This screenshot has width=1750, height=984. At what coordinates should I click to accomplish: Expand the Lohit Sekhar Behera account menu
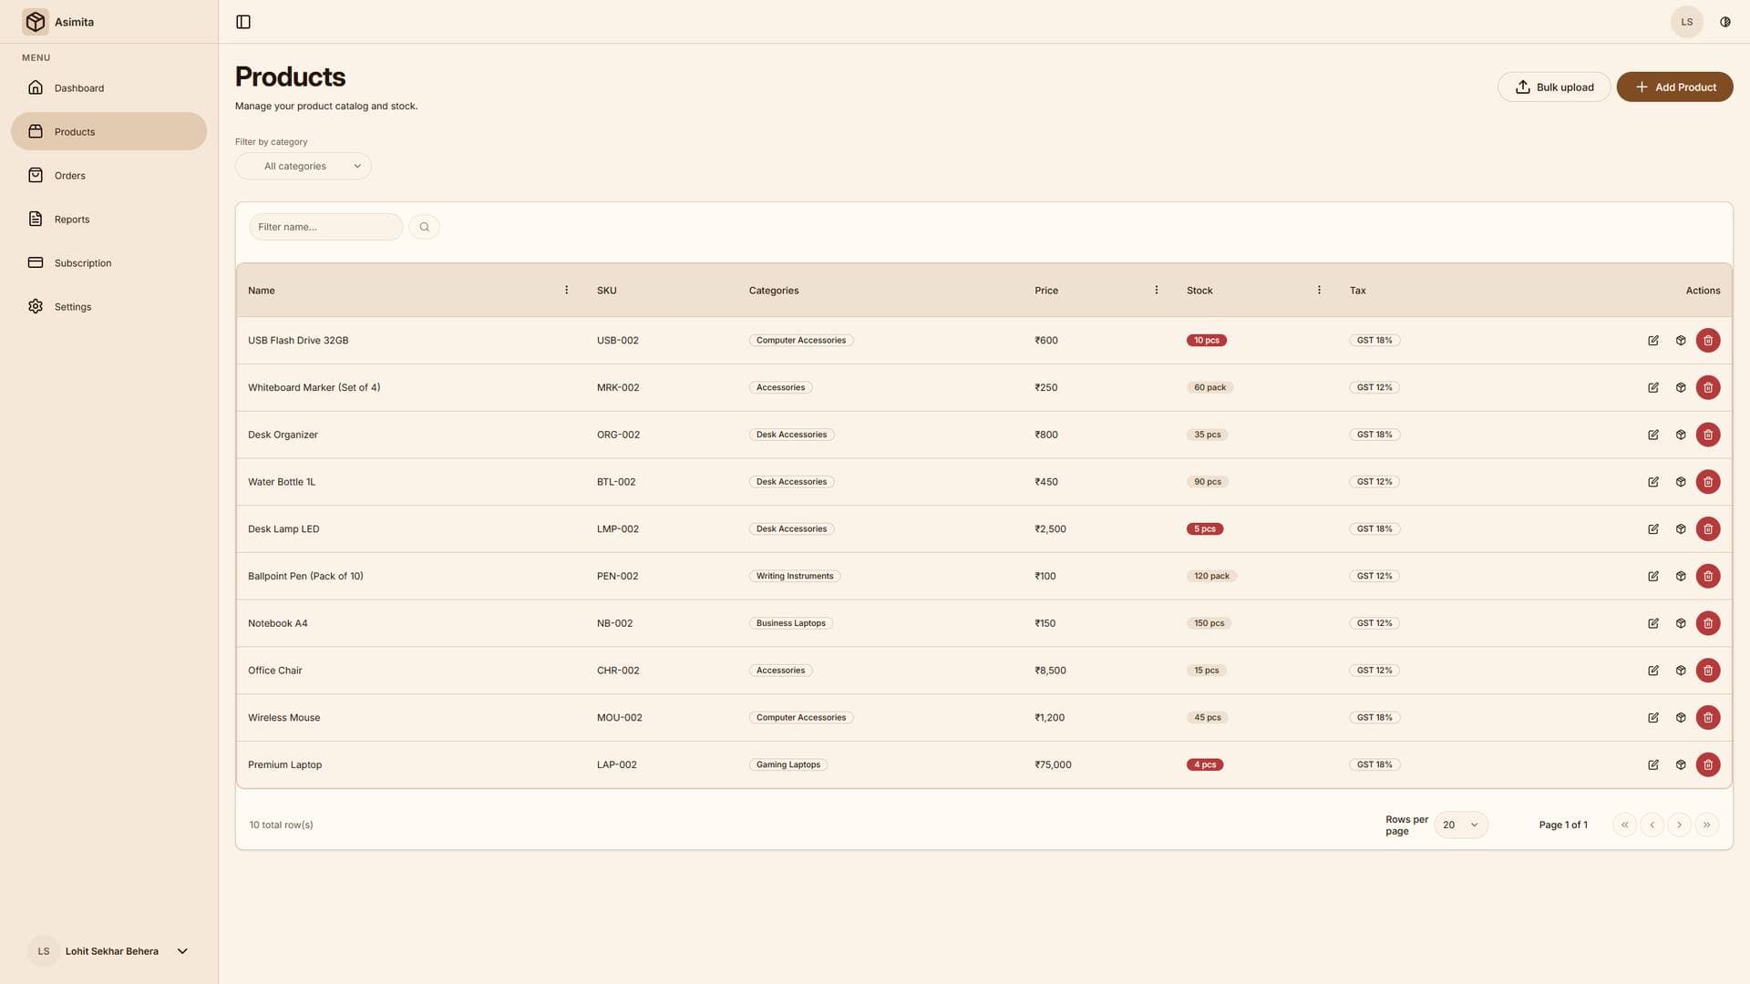point(111,950)
